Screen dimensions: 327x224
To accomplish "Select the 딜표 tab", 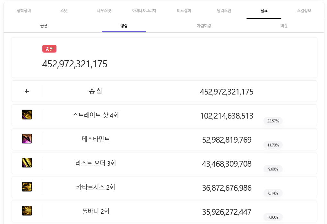I will pyautogui.click(x=264, y=11).
